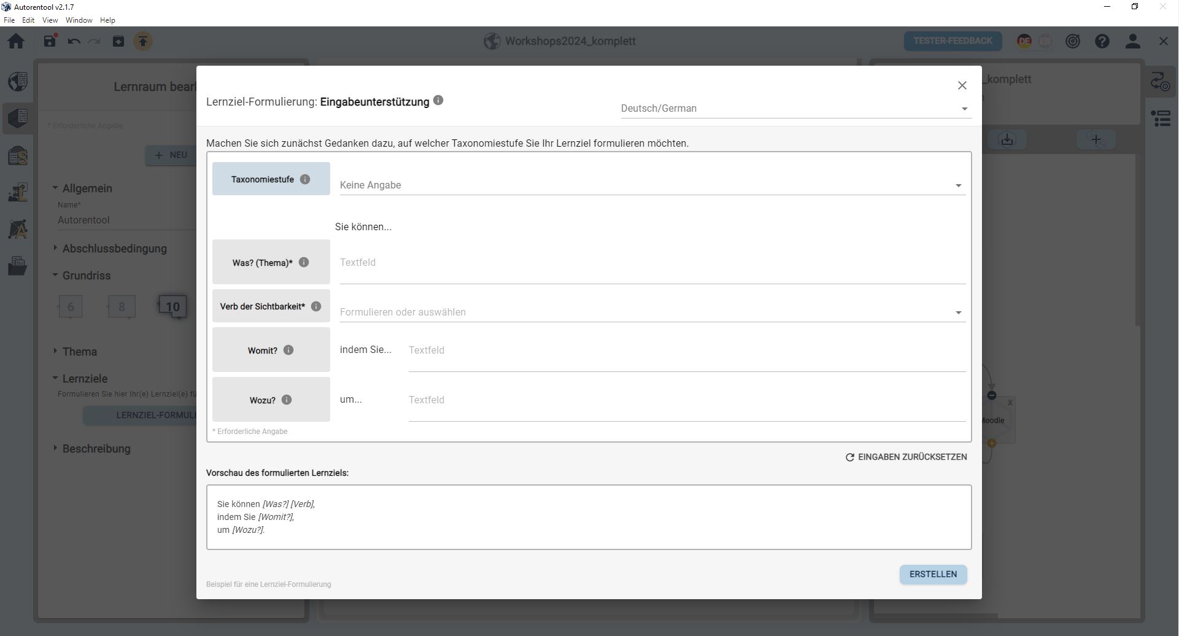Click info icon beside Verb der Sichtbarkeit
The height and width of the screenshot is (636, 1179).
(x=316, y=306)
